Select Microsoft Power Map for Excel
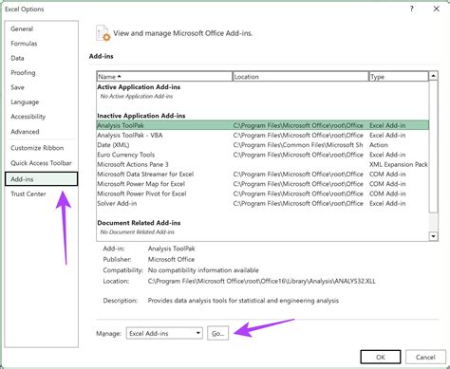Screen dimensions: 450x369 tap(263, 184)
